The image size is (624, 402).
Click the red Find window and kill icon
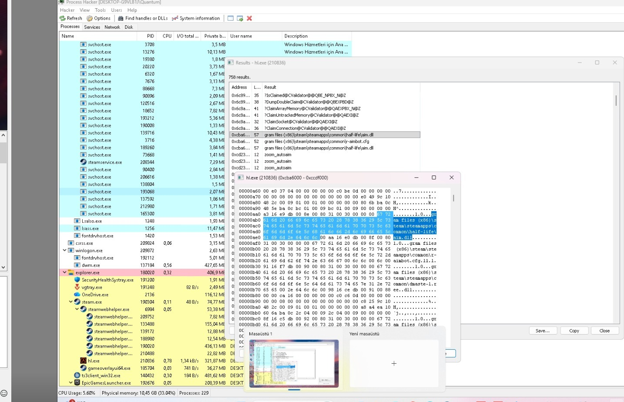[x=249, y=18]
